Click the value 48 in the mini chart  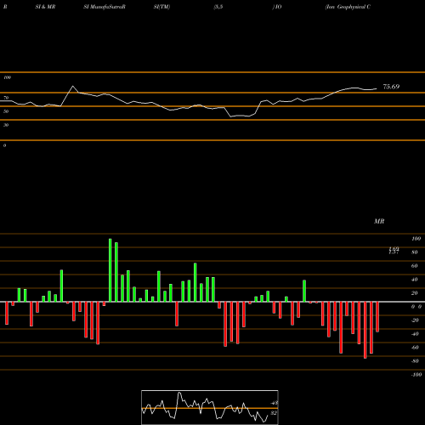tap(274, 403)
